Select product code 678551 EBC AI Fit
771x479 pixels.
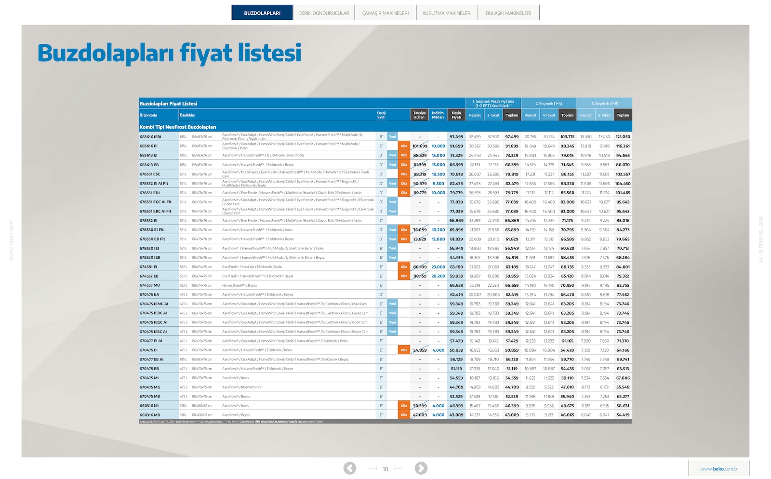pyautogui.click(x=156, y=211)
